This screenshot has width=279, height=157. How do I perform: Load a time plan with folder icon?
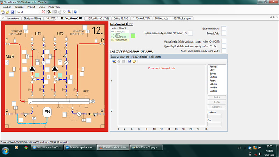(x=134, y=61)
